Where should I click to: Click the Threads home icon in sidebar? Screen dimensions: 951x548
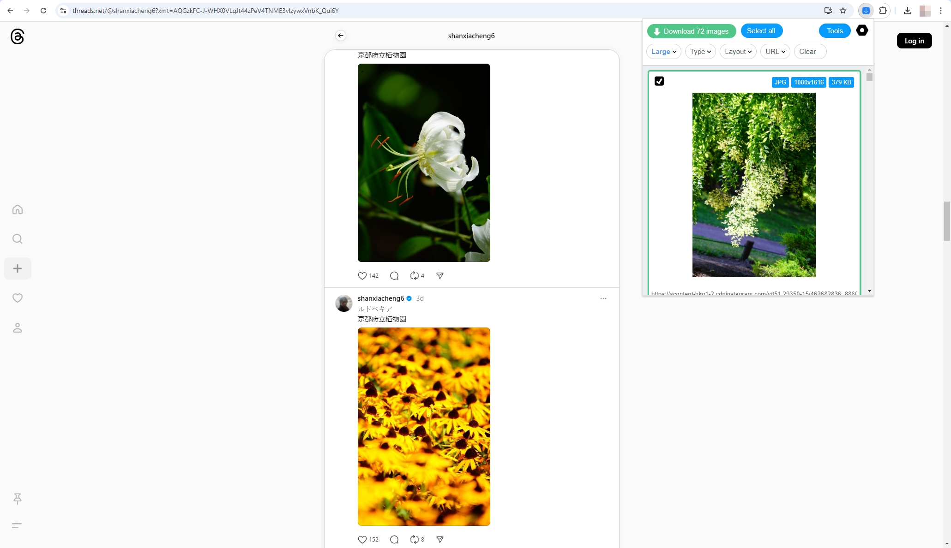point(18,209)
